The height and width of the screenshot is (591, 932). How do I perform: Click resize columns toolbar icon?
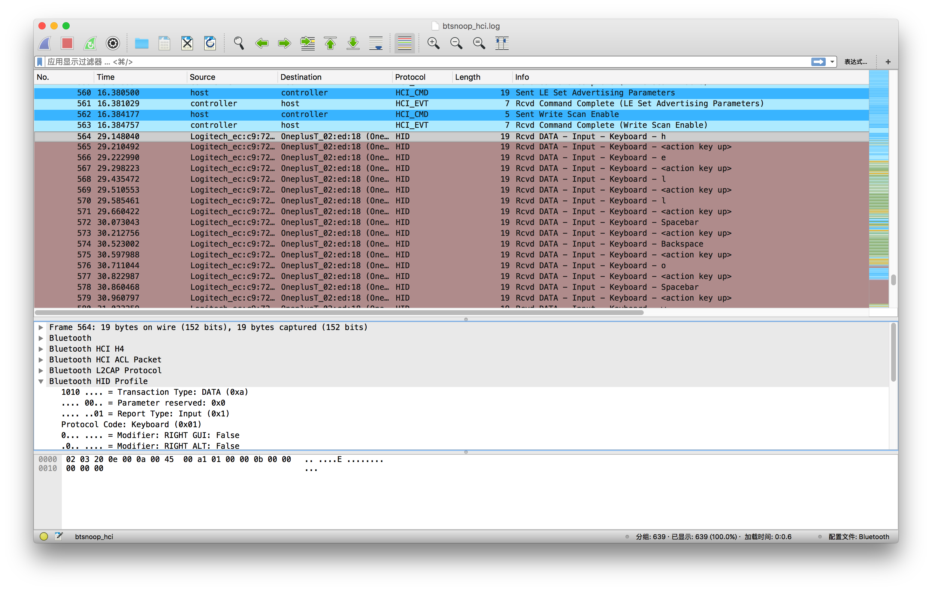(x=502, y=43)
